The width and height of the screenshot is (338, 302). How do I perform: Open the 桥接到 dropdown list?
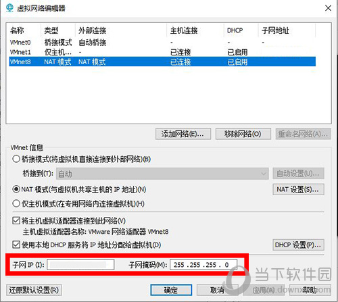point(162,174)
